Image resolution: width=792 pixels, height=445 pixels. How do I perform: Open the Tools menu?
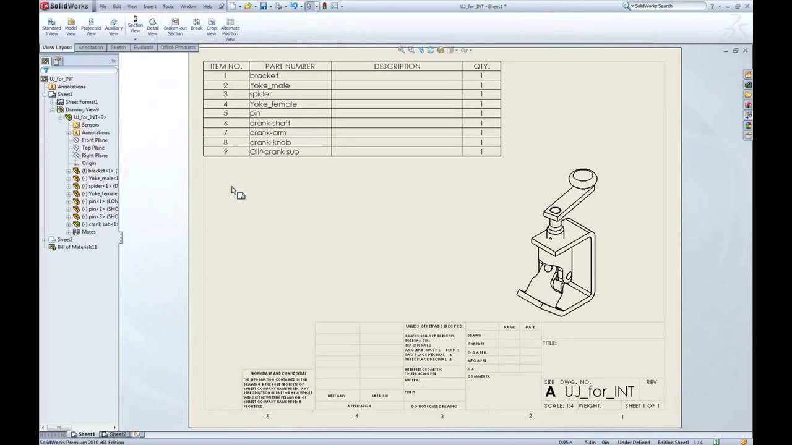[168, 6]
